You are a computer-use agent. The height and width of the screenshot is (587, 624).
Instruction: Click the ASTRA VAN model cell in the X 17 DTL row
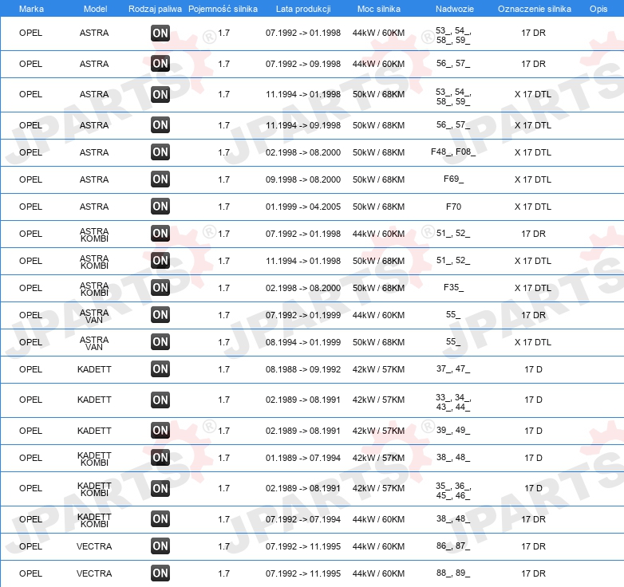click(x=94, y=343)
